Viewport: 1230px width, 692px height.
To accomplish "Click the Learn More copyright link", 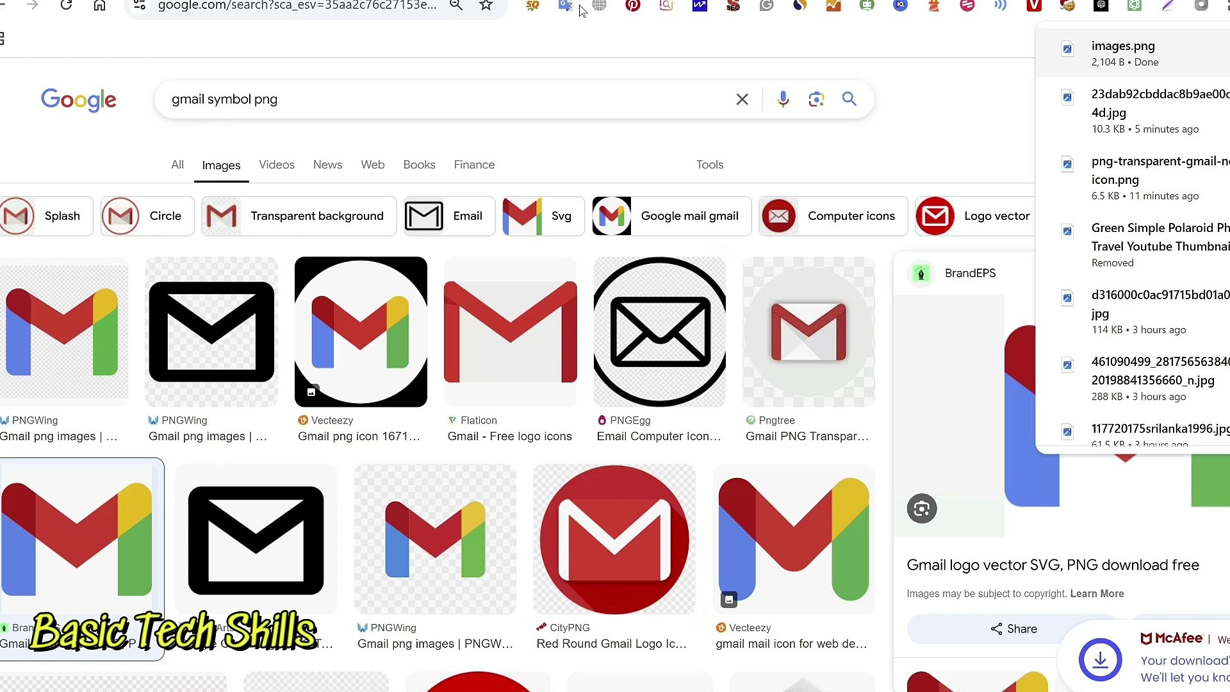I will pos(1097,593).
